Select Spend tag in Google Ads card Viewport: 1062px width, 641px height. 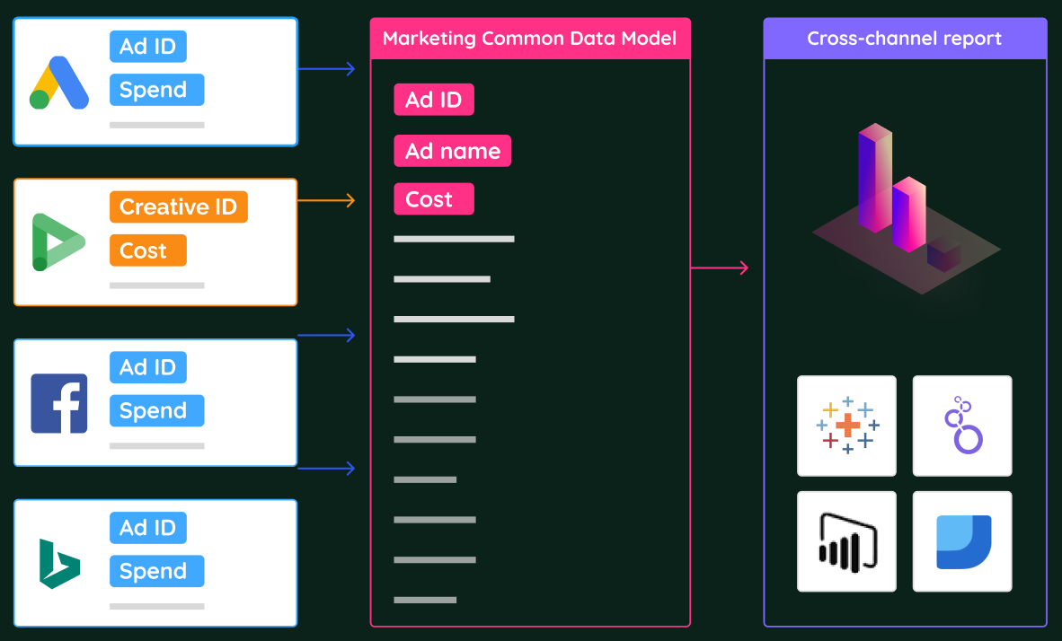(156, 90)
